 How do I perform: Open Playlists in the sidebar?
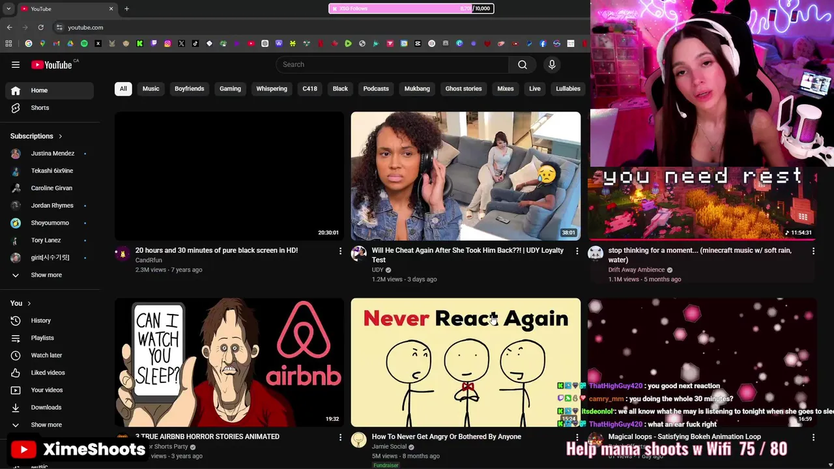(x=50, y=338)
